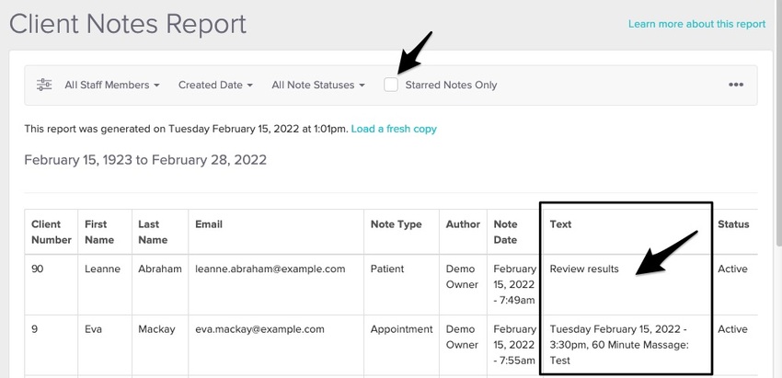This screenshot has height=378, width=782.
Task: Click the 60 Minute Massage note text
Action: point(619,345)
